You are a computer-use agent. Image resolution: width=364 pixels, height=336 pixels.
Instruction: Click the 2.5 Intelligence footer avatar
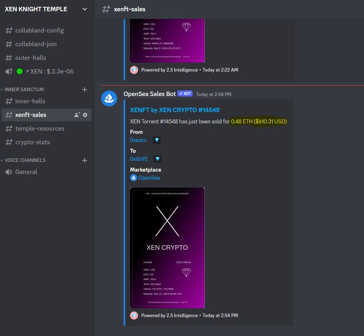[x=134, y=316]
